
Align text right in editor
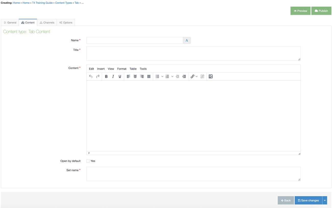tap(142, 76)
